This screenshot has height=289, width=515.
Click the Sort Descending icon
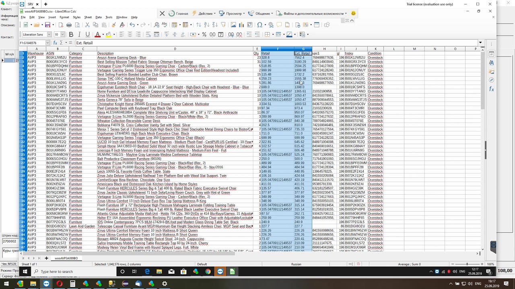(215, 25)
